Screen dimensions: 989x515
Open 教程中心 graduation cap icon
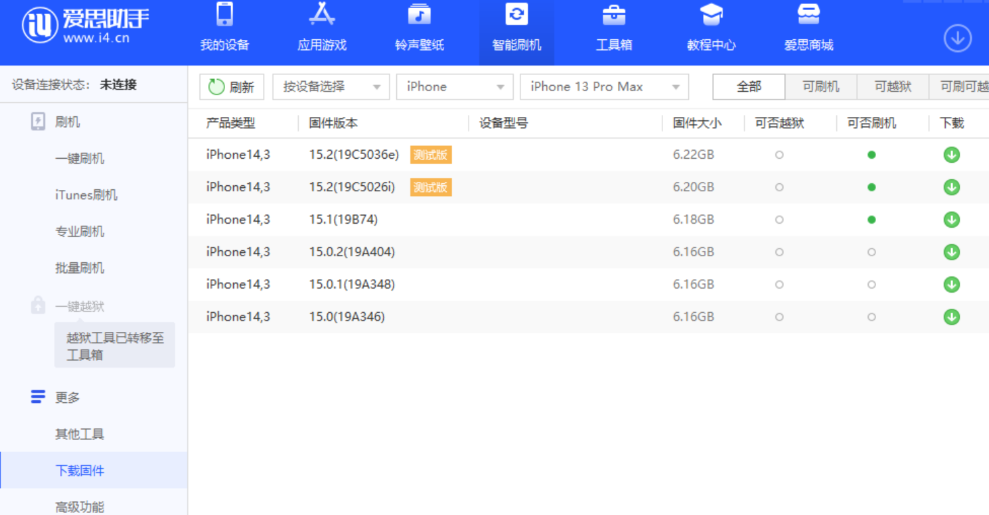click(711, 15)
